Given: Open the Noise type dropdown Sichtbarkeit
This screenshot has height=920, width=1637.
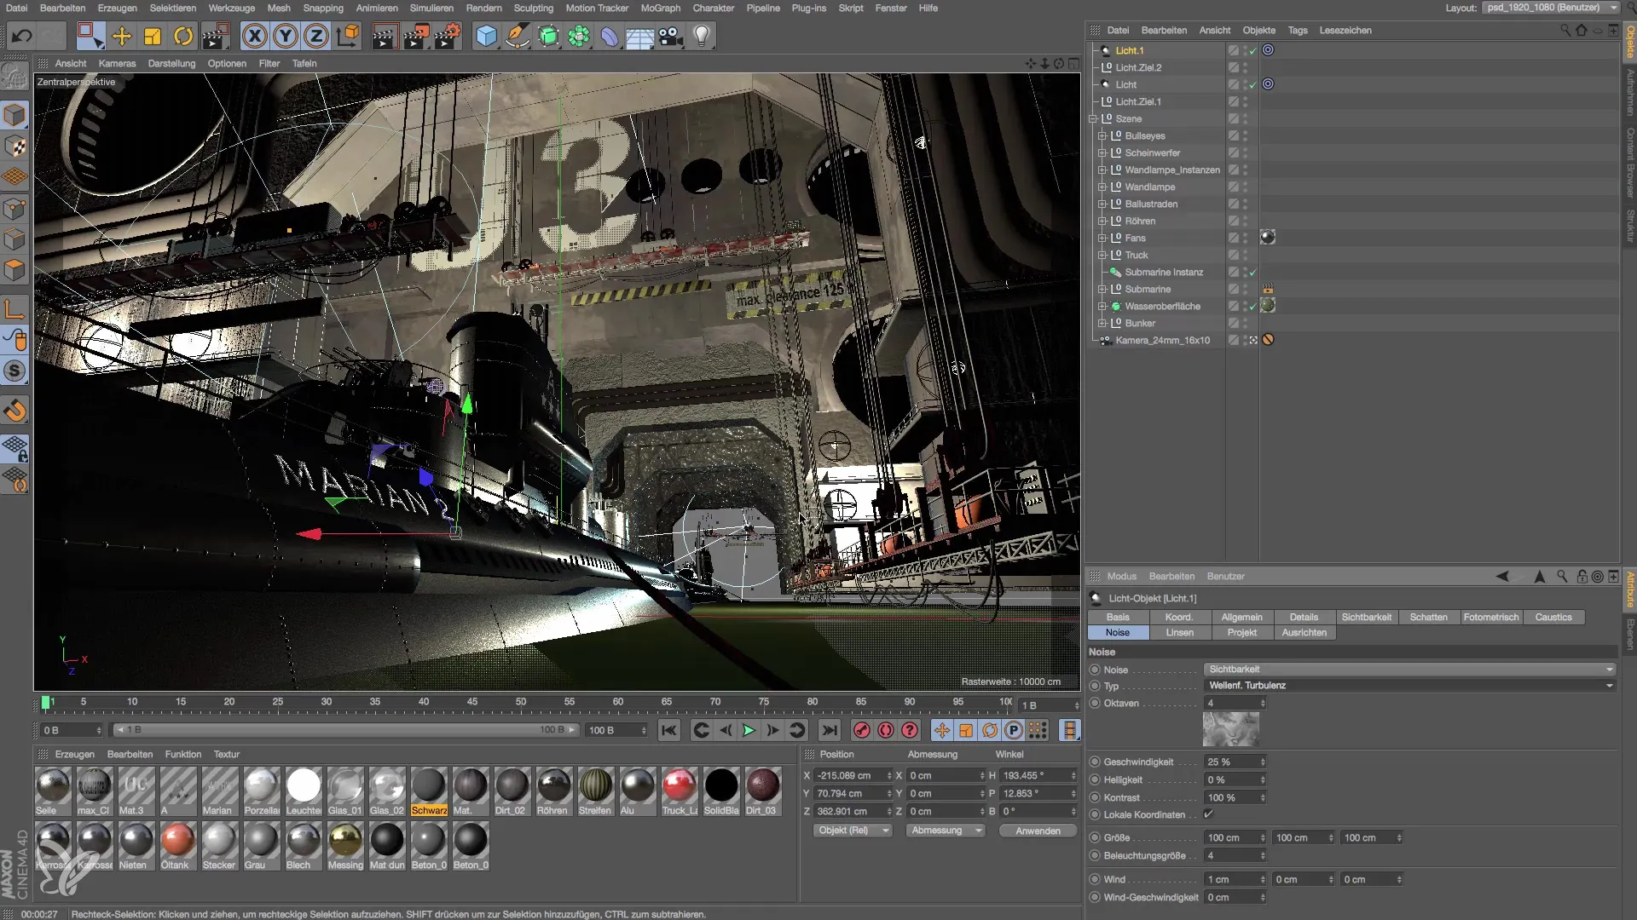Looking at the screenshot, I should click(1409, 669).
